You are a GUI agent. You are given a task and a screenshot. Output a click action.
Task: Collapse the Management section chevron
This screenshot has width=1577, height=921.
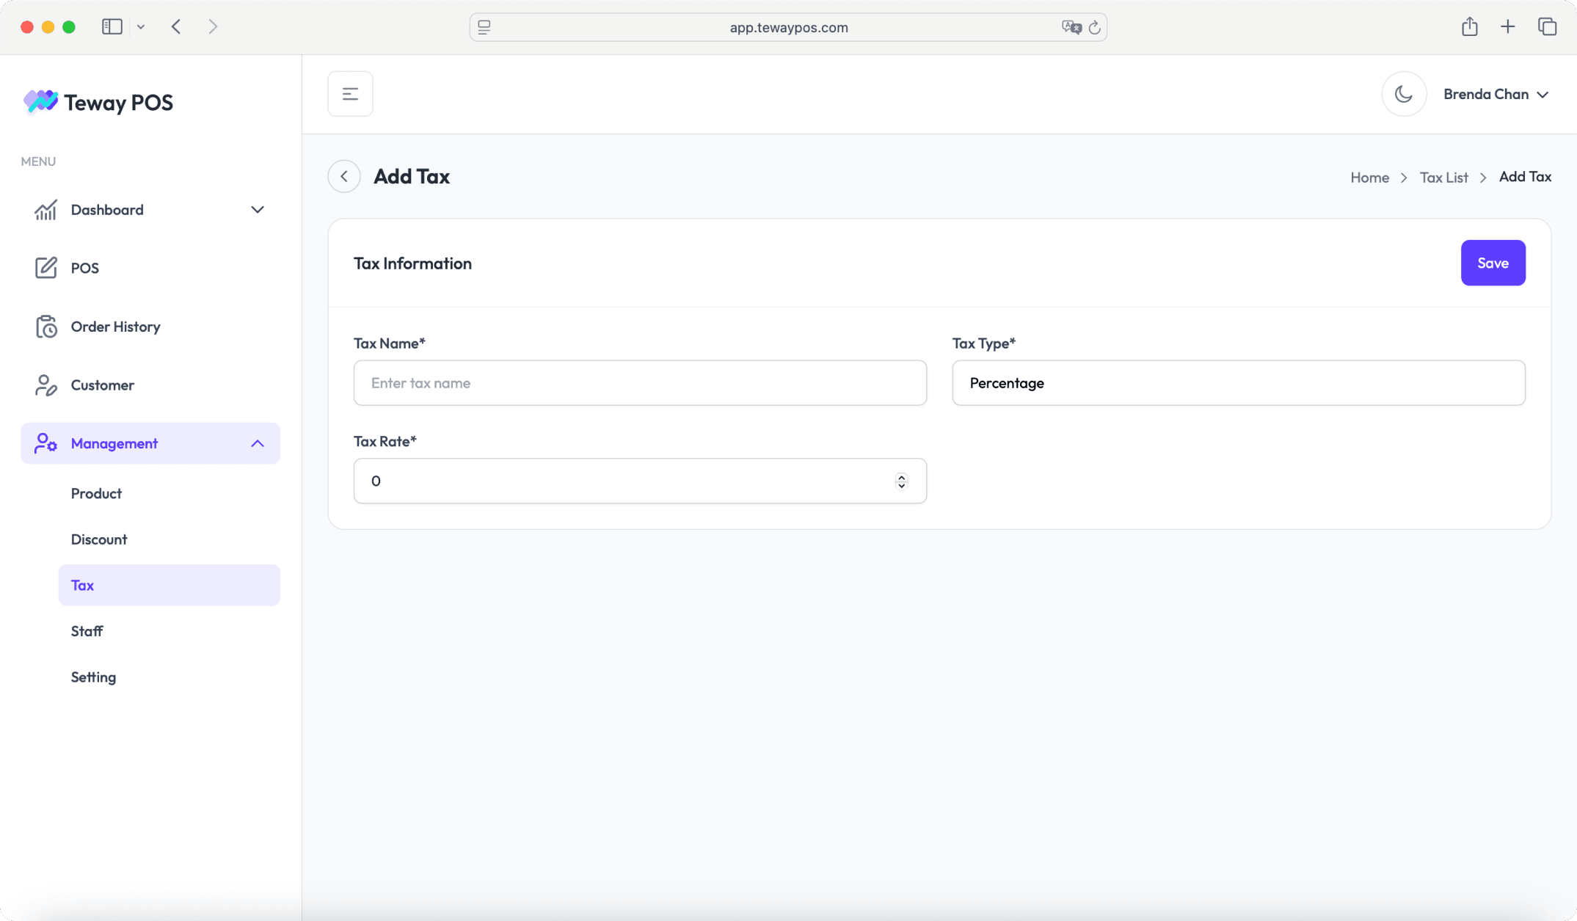coord(258,443)
